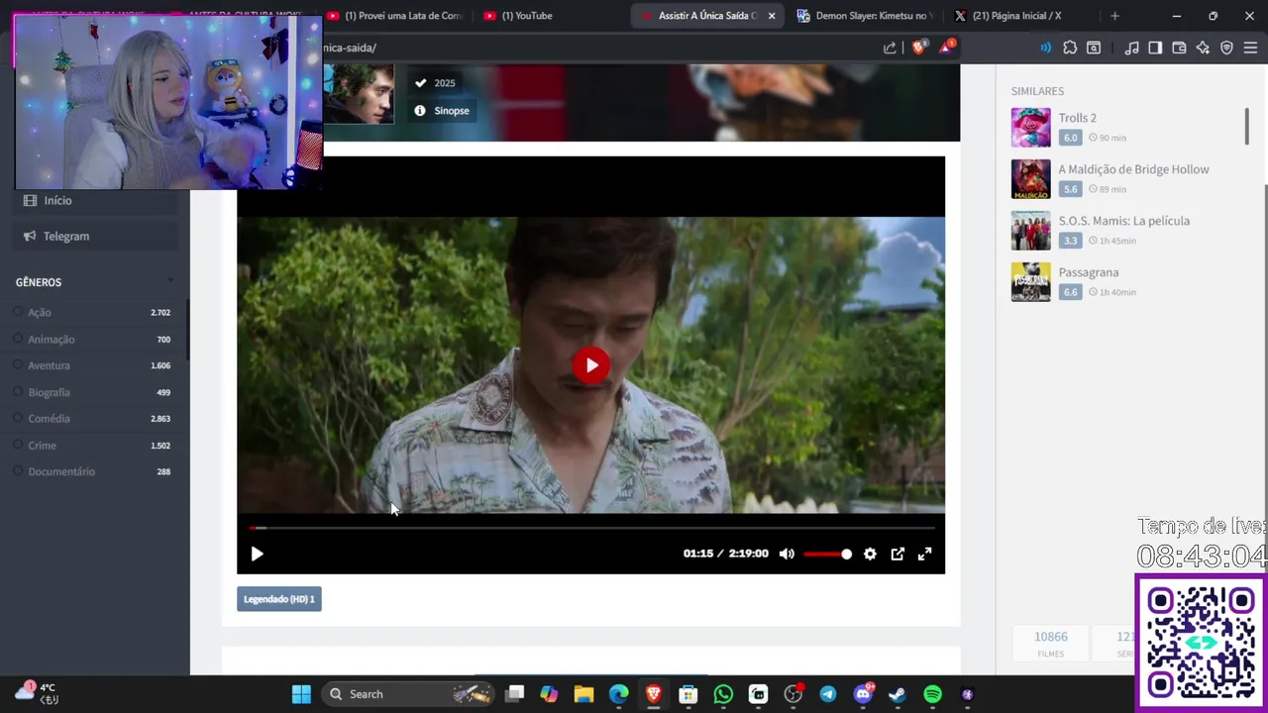Open the Brave hamburger main menu
1268x713 pixels.
pos(1250,48)
